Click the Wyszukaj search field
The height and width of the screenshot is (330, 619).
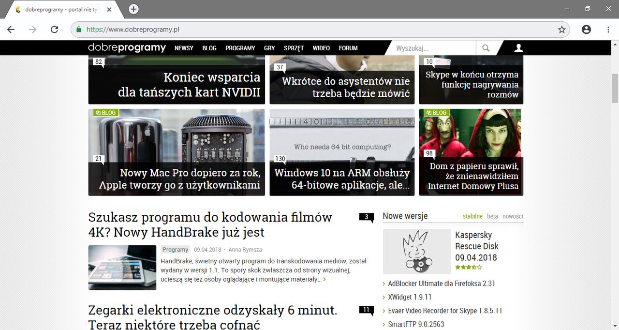tap(434, 48)
